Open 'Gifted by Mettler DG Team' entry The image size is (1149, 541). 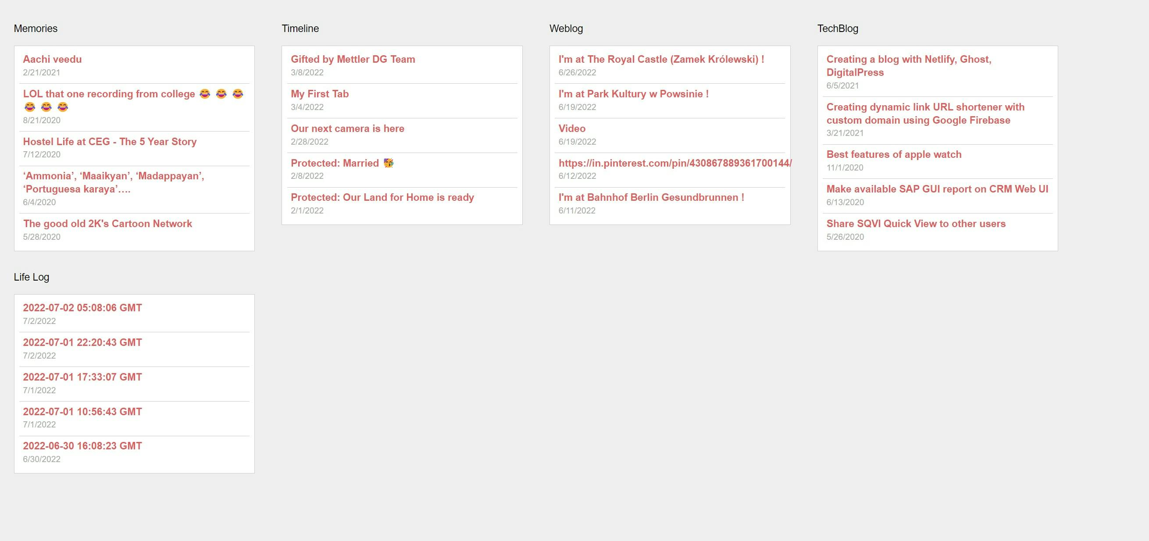(x=353, y=59)
